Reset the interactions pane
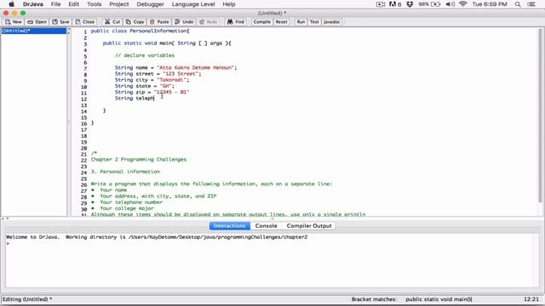The image size is (545, 306). click(x=282, y=22)
